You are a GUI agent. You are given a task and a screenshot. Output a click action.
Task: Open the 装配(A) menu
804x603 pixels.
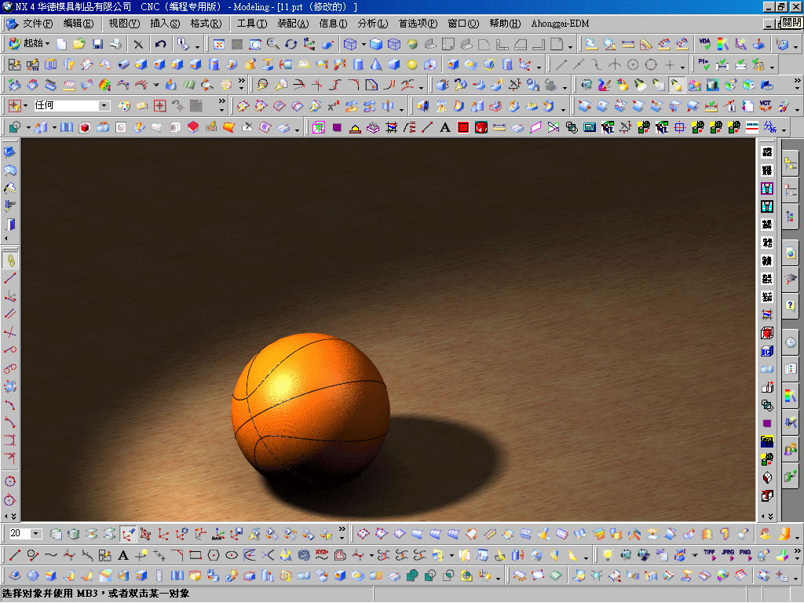tap(294, 24)
